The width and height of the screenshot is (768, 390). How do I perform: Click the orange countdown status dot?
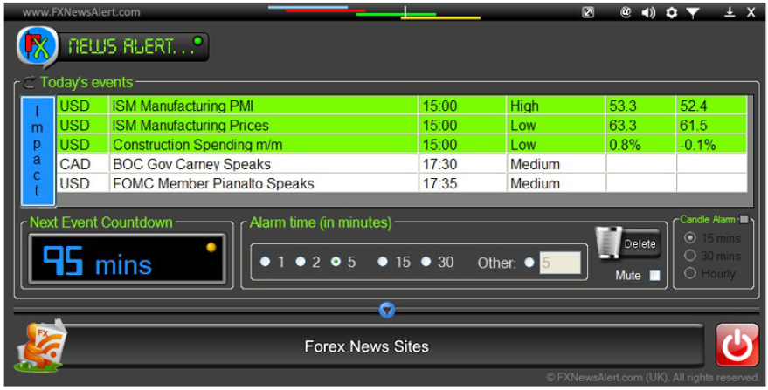pos(211,247)
